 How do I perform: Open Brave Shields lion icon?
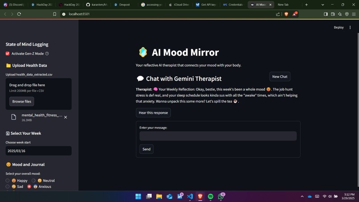pyautogui.click(x=286, y=14)
